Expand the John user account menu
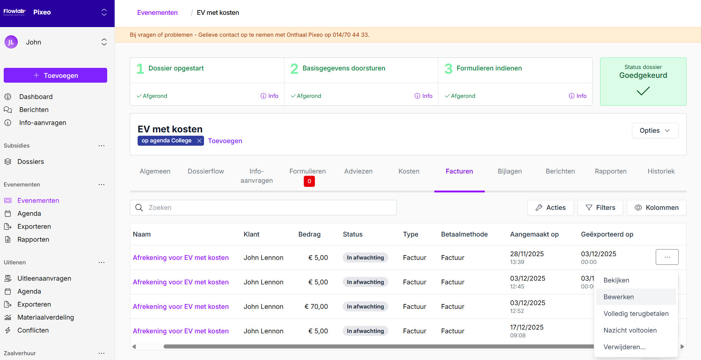This screenshot has height=360, width=701. point(104,42)
